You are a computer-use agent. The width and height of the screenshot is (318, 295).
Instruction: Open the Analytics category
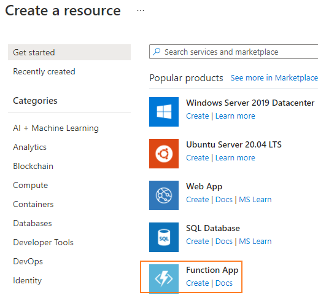pos(29,147)
